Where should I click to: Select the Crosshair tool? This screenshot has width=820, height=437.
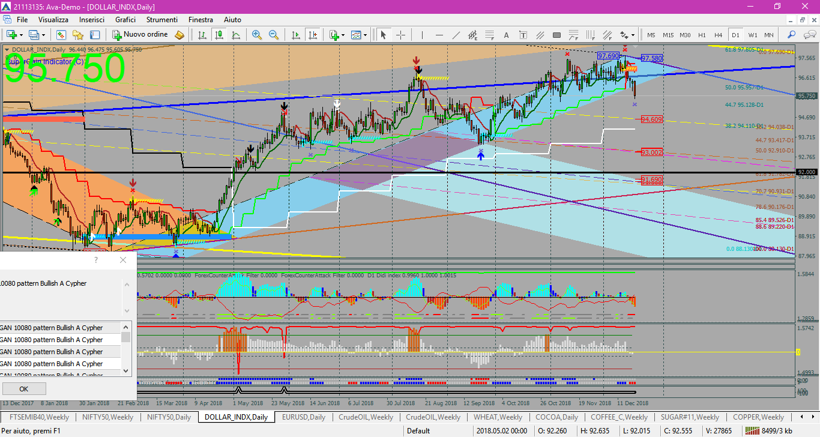401,35
